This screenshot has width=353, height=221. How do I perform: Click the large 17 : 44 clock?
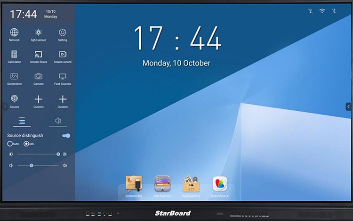point(177,38)
